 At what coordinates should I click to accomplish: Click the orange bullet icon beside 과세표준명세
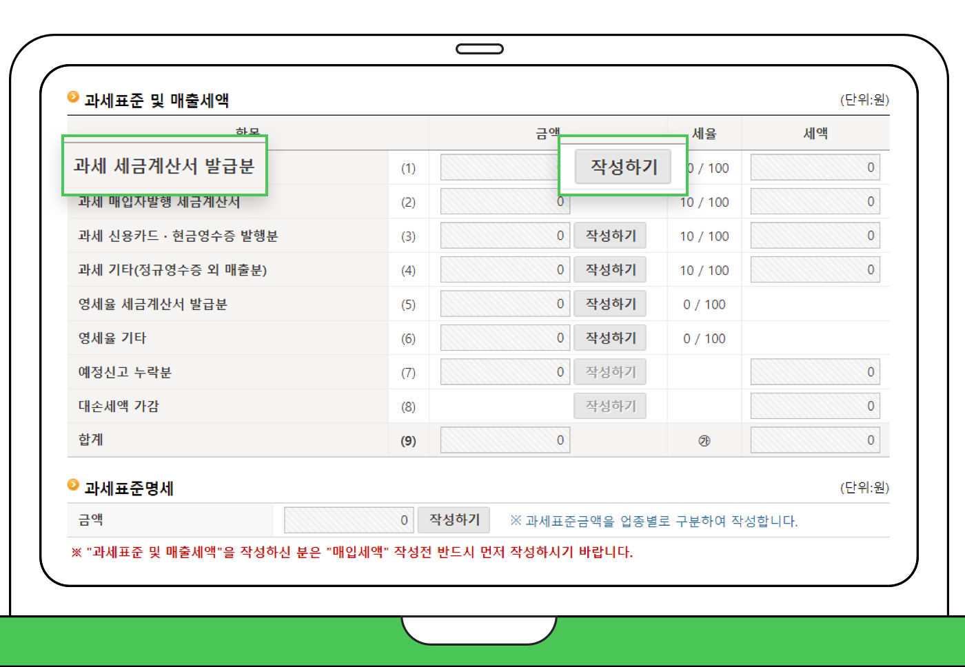click(x=72, y=484)
